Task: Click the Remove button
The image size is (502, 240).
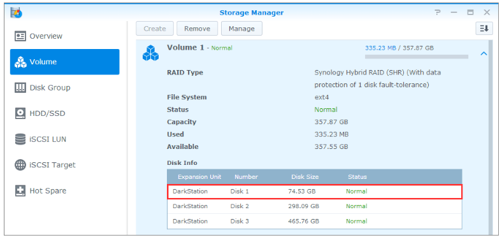Action: coord(197,29)
